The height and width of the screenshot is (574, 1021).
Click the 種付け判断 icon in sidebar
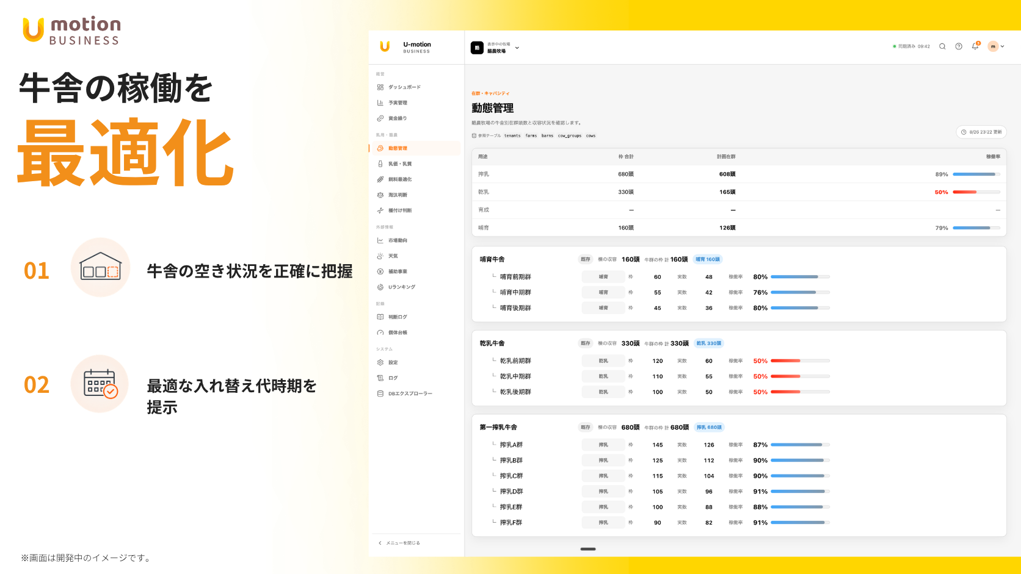[380, 210]
